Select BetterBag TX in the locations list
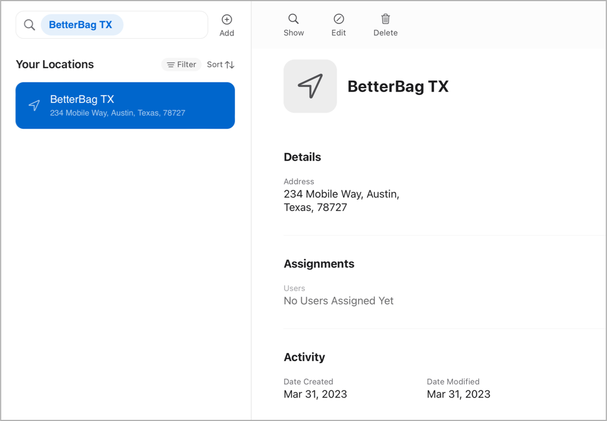 (125, 105)
